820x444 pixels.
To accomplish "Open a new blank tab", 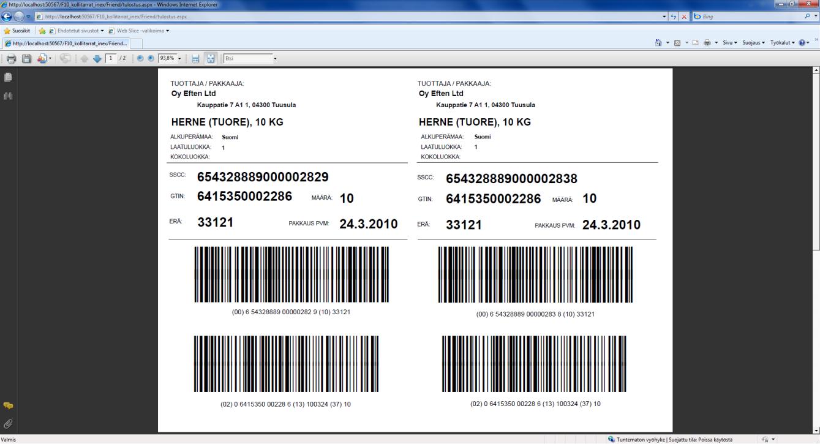I will click(x=136, y=43).
